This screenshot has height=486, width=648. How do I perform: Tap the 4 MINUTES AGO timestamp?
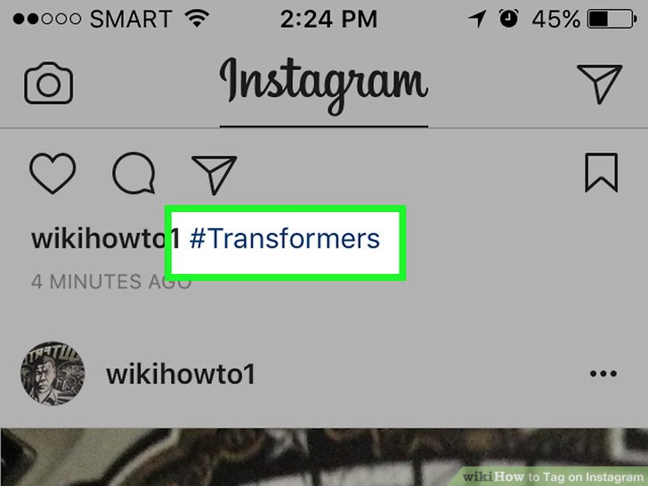(x=111, y=282)
